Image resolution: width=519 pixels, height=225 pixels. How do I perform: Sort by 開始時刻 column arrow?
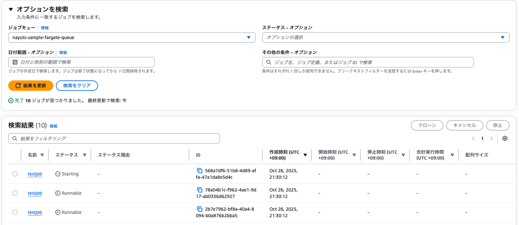(354, 155)
